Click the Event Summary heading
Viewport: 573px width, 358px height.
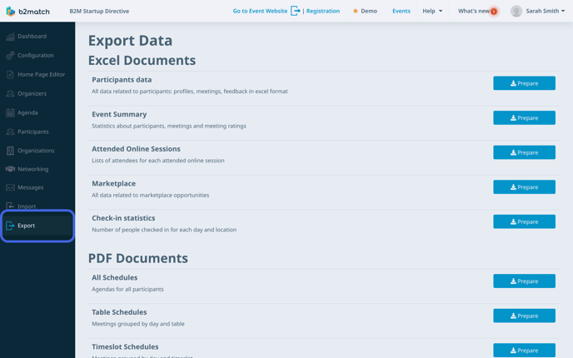119,114
